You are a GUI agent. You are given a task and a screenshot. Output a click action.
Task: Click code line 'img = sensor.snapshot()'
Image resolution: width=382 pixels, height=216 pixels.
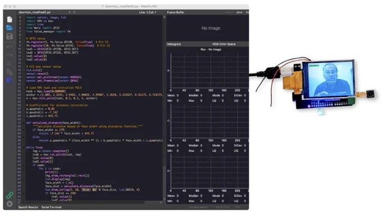coord(51,151)
